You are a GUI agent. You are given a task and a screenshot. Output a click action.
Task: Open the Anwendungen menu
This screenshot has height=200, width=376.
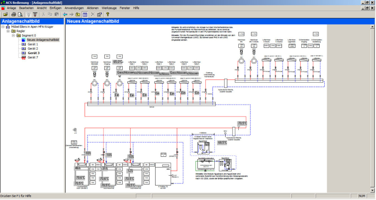pyautogui.click(x=74, y=8)
